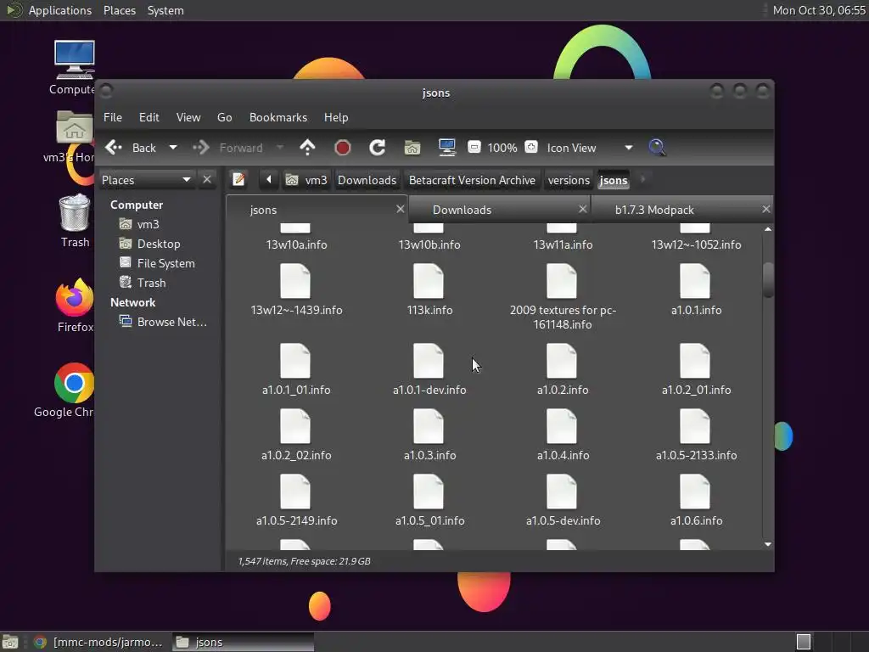Open the View menu
869x652 pixels.
coord(188,117)
